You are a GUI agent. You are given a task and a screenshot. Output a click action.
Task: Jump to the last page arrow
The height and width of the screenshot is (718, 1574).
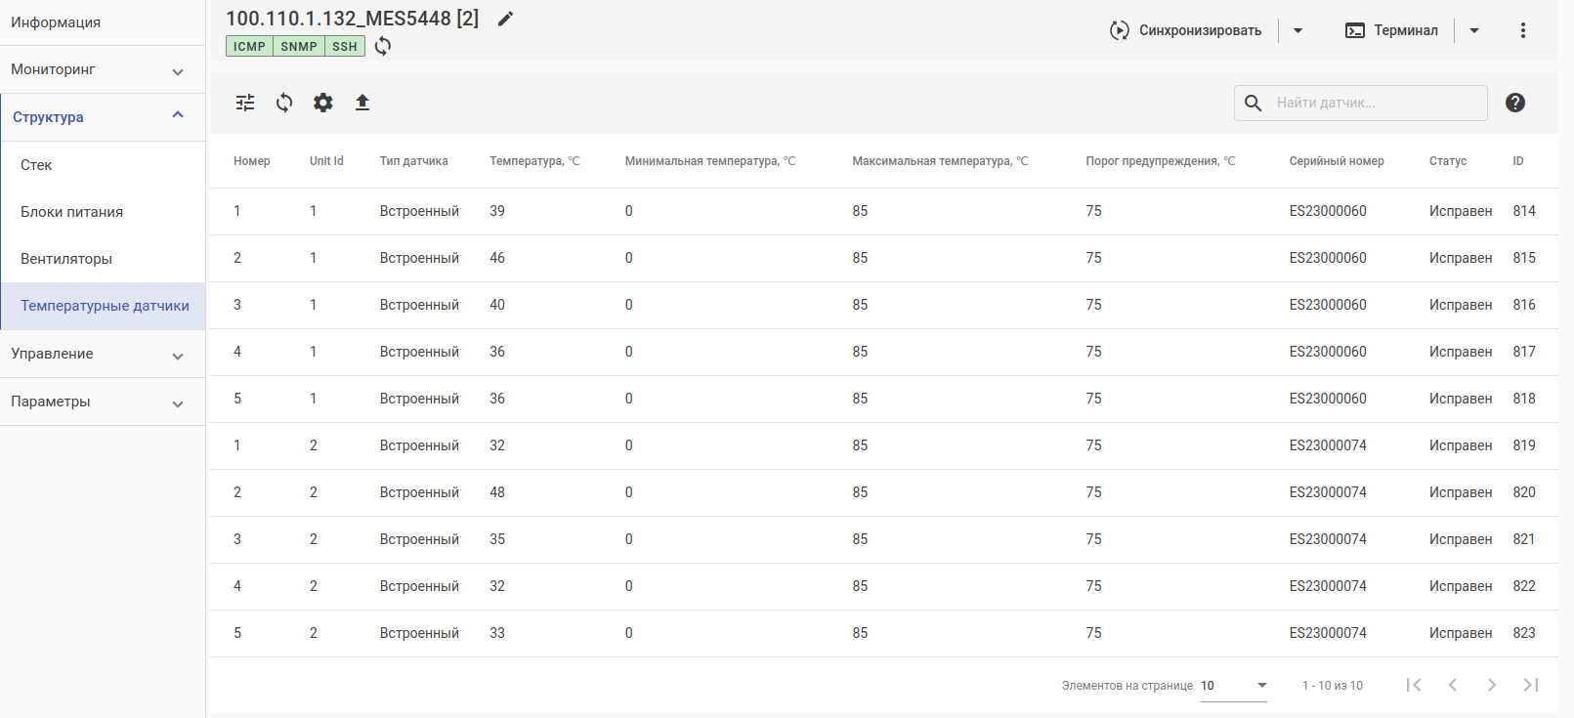(x=1531, y=685)
